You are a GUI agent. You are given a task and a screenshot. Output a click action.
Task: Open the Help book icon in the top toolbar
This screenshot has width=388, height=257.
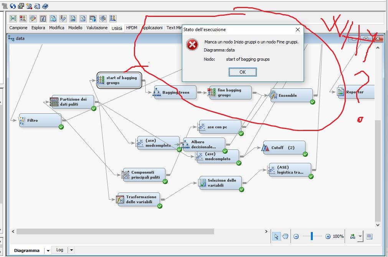[45, 6]
